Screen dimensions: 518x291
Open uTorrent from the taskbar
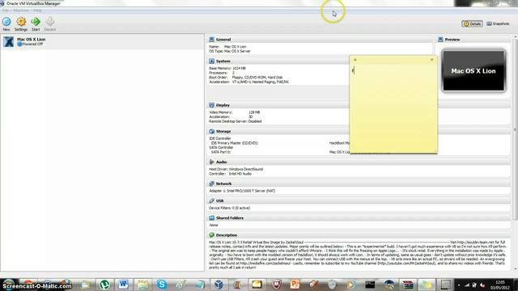tap(104, 284)
